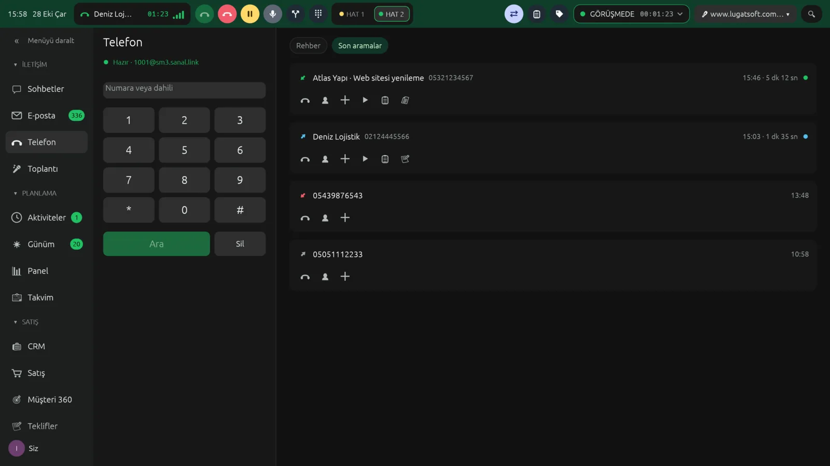The height and width of the screenshot is (466, 830).
Task: Select the Son aramalar tab
Action: tap(360, 46)
